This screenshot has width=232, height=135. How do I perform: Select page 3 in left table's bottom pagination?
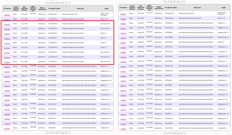(59, 133)
